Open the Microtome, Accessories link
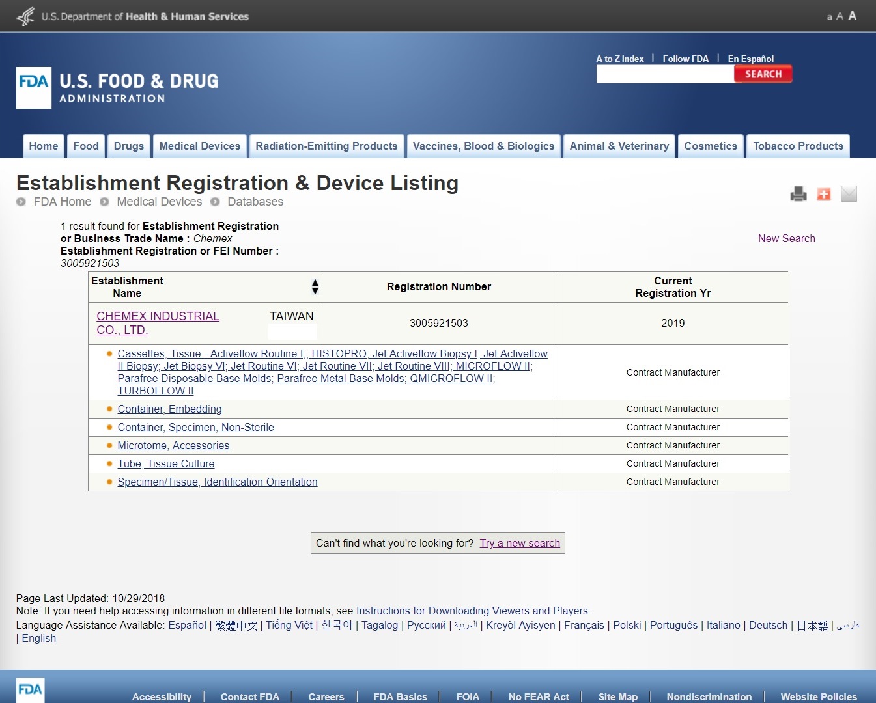 pos(173,446)
